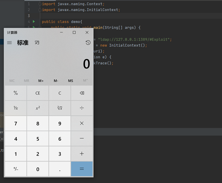Collapse the first import line fold marker
This screenshot has height=183, width=222.
[40, 4]
